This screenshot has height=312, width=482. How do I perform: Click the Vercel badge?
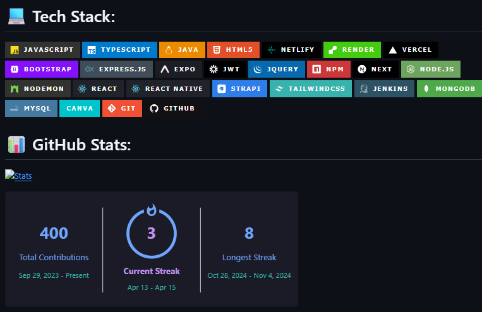[x=411, y=50]
